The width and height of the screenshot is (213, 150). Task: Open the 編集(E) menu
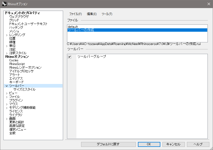[x=92, y=14]
